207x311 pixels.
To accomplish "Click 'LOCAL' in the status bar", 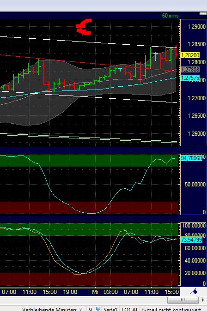I will (x=129, y=309).
